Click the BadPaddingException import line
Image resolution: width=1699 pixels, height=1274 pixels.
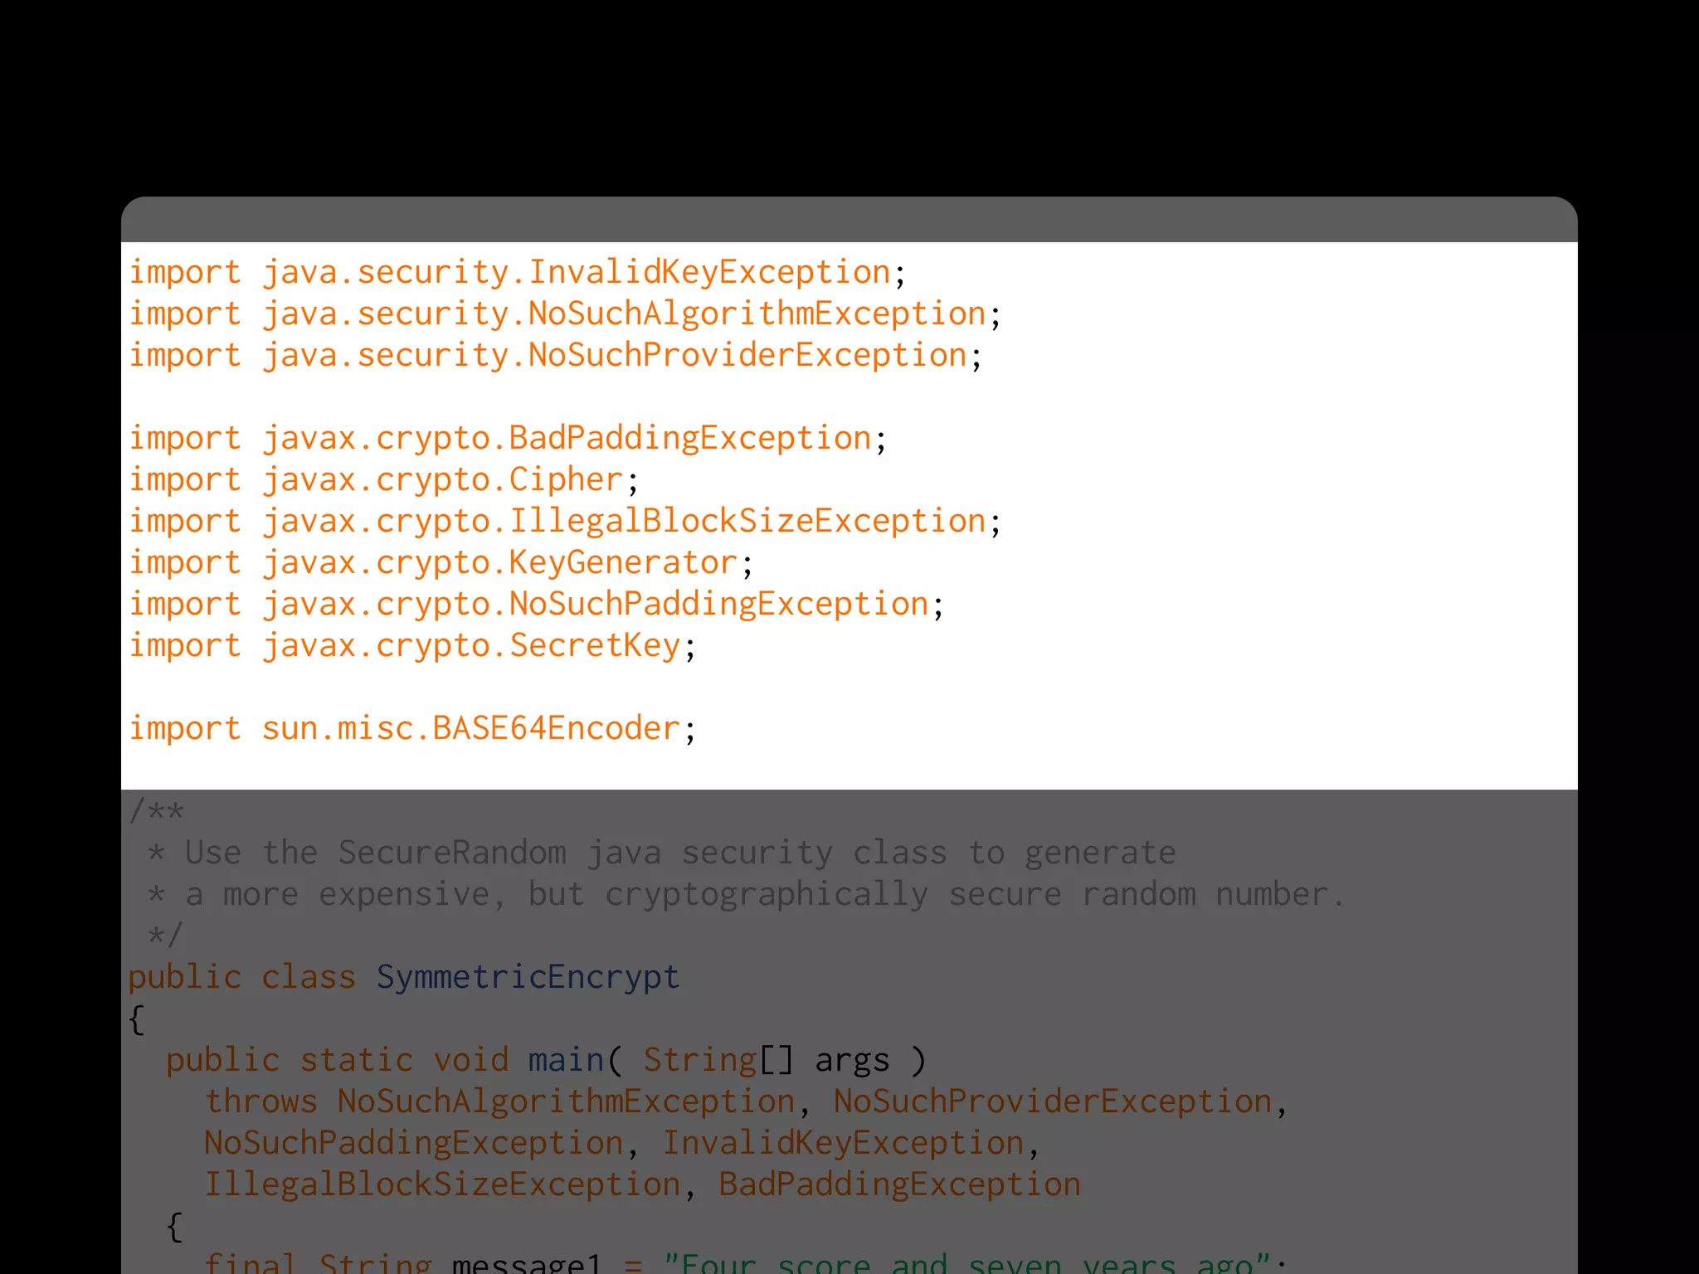pyautogui.click(x=508, y=439)
